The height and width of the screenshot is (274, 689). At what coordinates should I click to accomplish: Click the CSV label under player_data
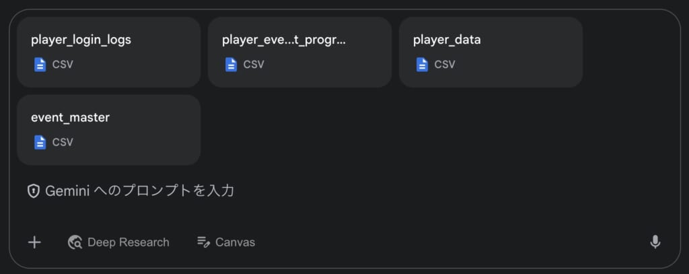(x=445, y=65)
